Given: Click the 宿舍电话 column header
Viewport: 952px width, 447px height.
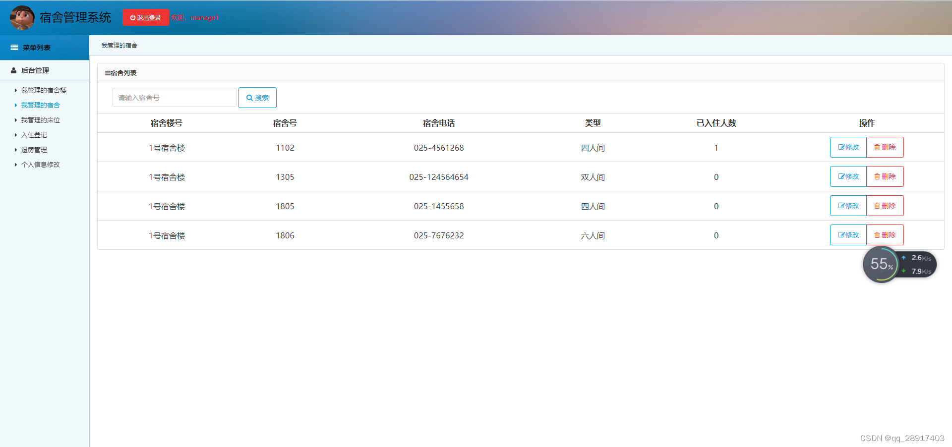Looking at the screenshot, I should click(439, 123).
